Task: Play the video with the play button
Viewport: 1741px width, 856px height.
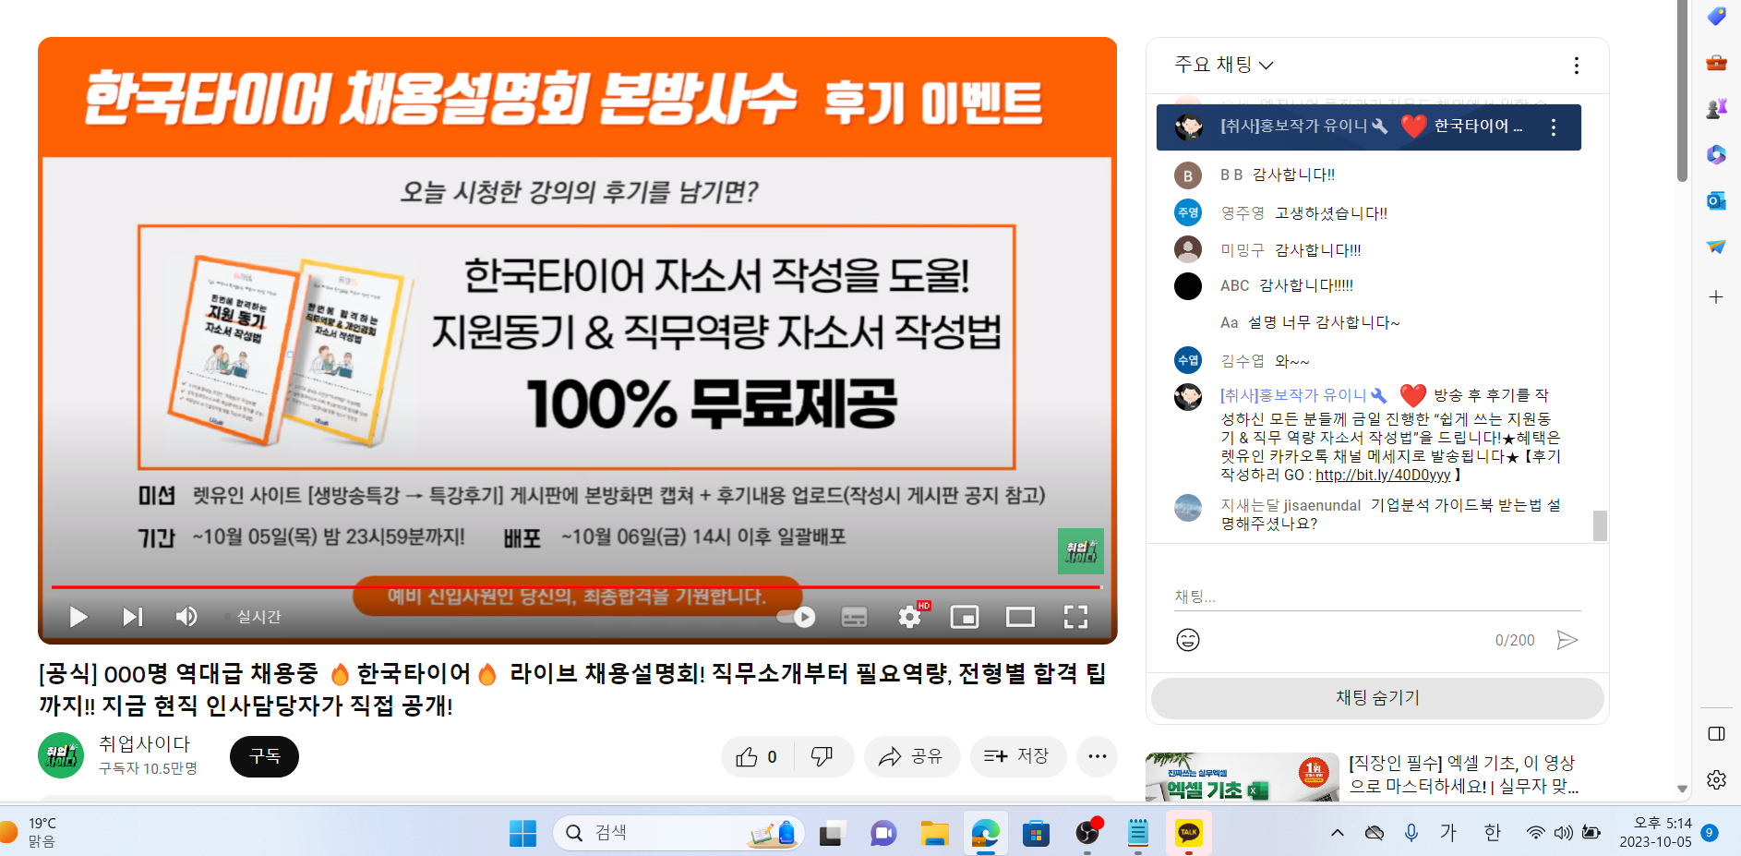Action: (x=78, y=617)
